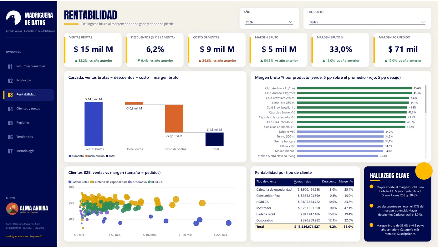Click the Dripper V60 margin bar
The height and width of the screenshot is (248, 438).
(x=340, y=132)
